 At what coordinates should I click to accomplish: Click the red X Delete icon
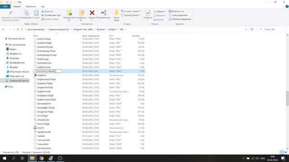coord(92,13)
